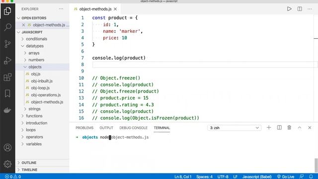This screenshot has height=179, width=318.
Task: Switch to the Problems tab
Action: point(84,128)
